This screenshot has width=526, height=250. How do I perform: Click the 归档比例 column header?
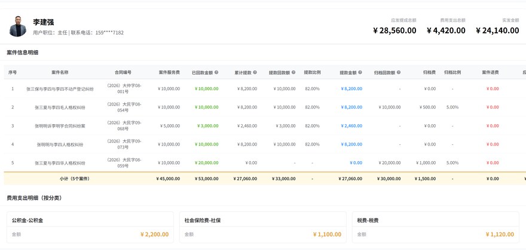[452, 72]
